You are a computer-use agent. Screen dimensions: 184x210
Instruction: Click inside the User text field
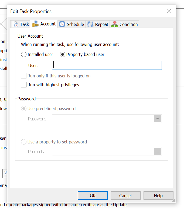(x=107, y=65)
